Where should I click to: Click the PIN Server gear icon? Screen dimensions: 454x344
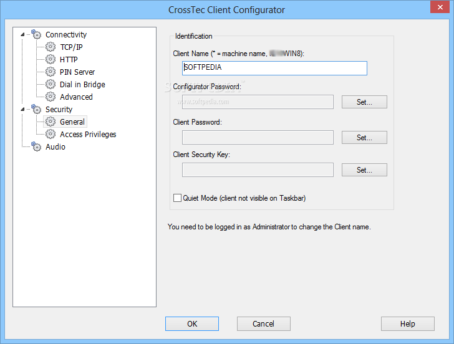[51, 72]
